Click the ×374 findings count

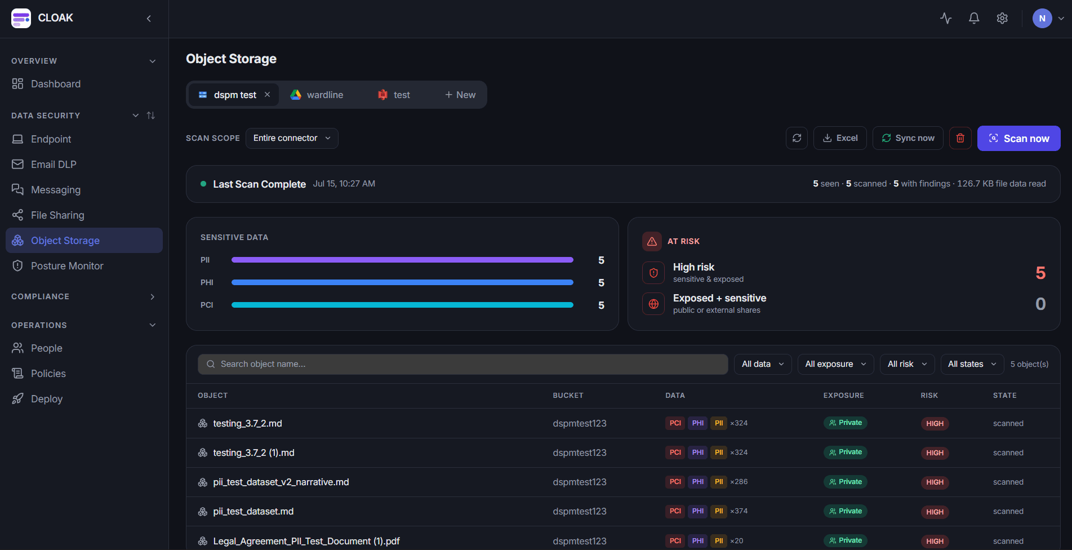(x=739, y=511)
